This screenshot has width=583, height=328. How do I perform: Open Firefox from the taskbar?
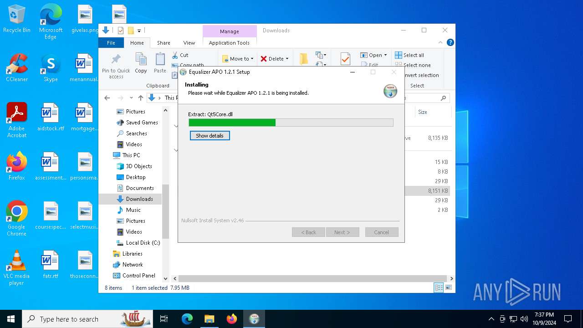tap(232, 319)
